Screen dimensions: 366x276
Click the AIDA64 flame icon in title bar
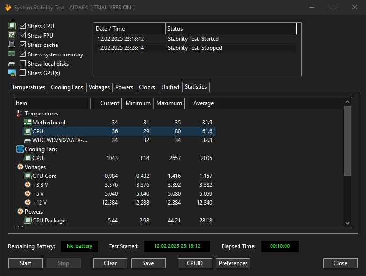point(8,8)
